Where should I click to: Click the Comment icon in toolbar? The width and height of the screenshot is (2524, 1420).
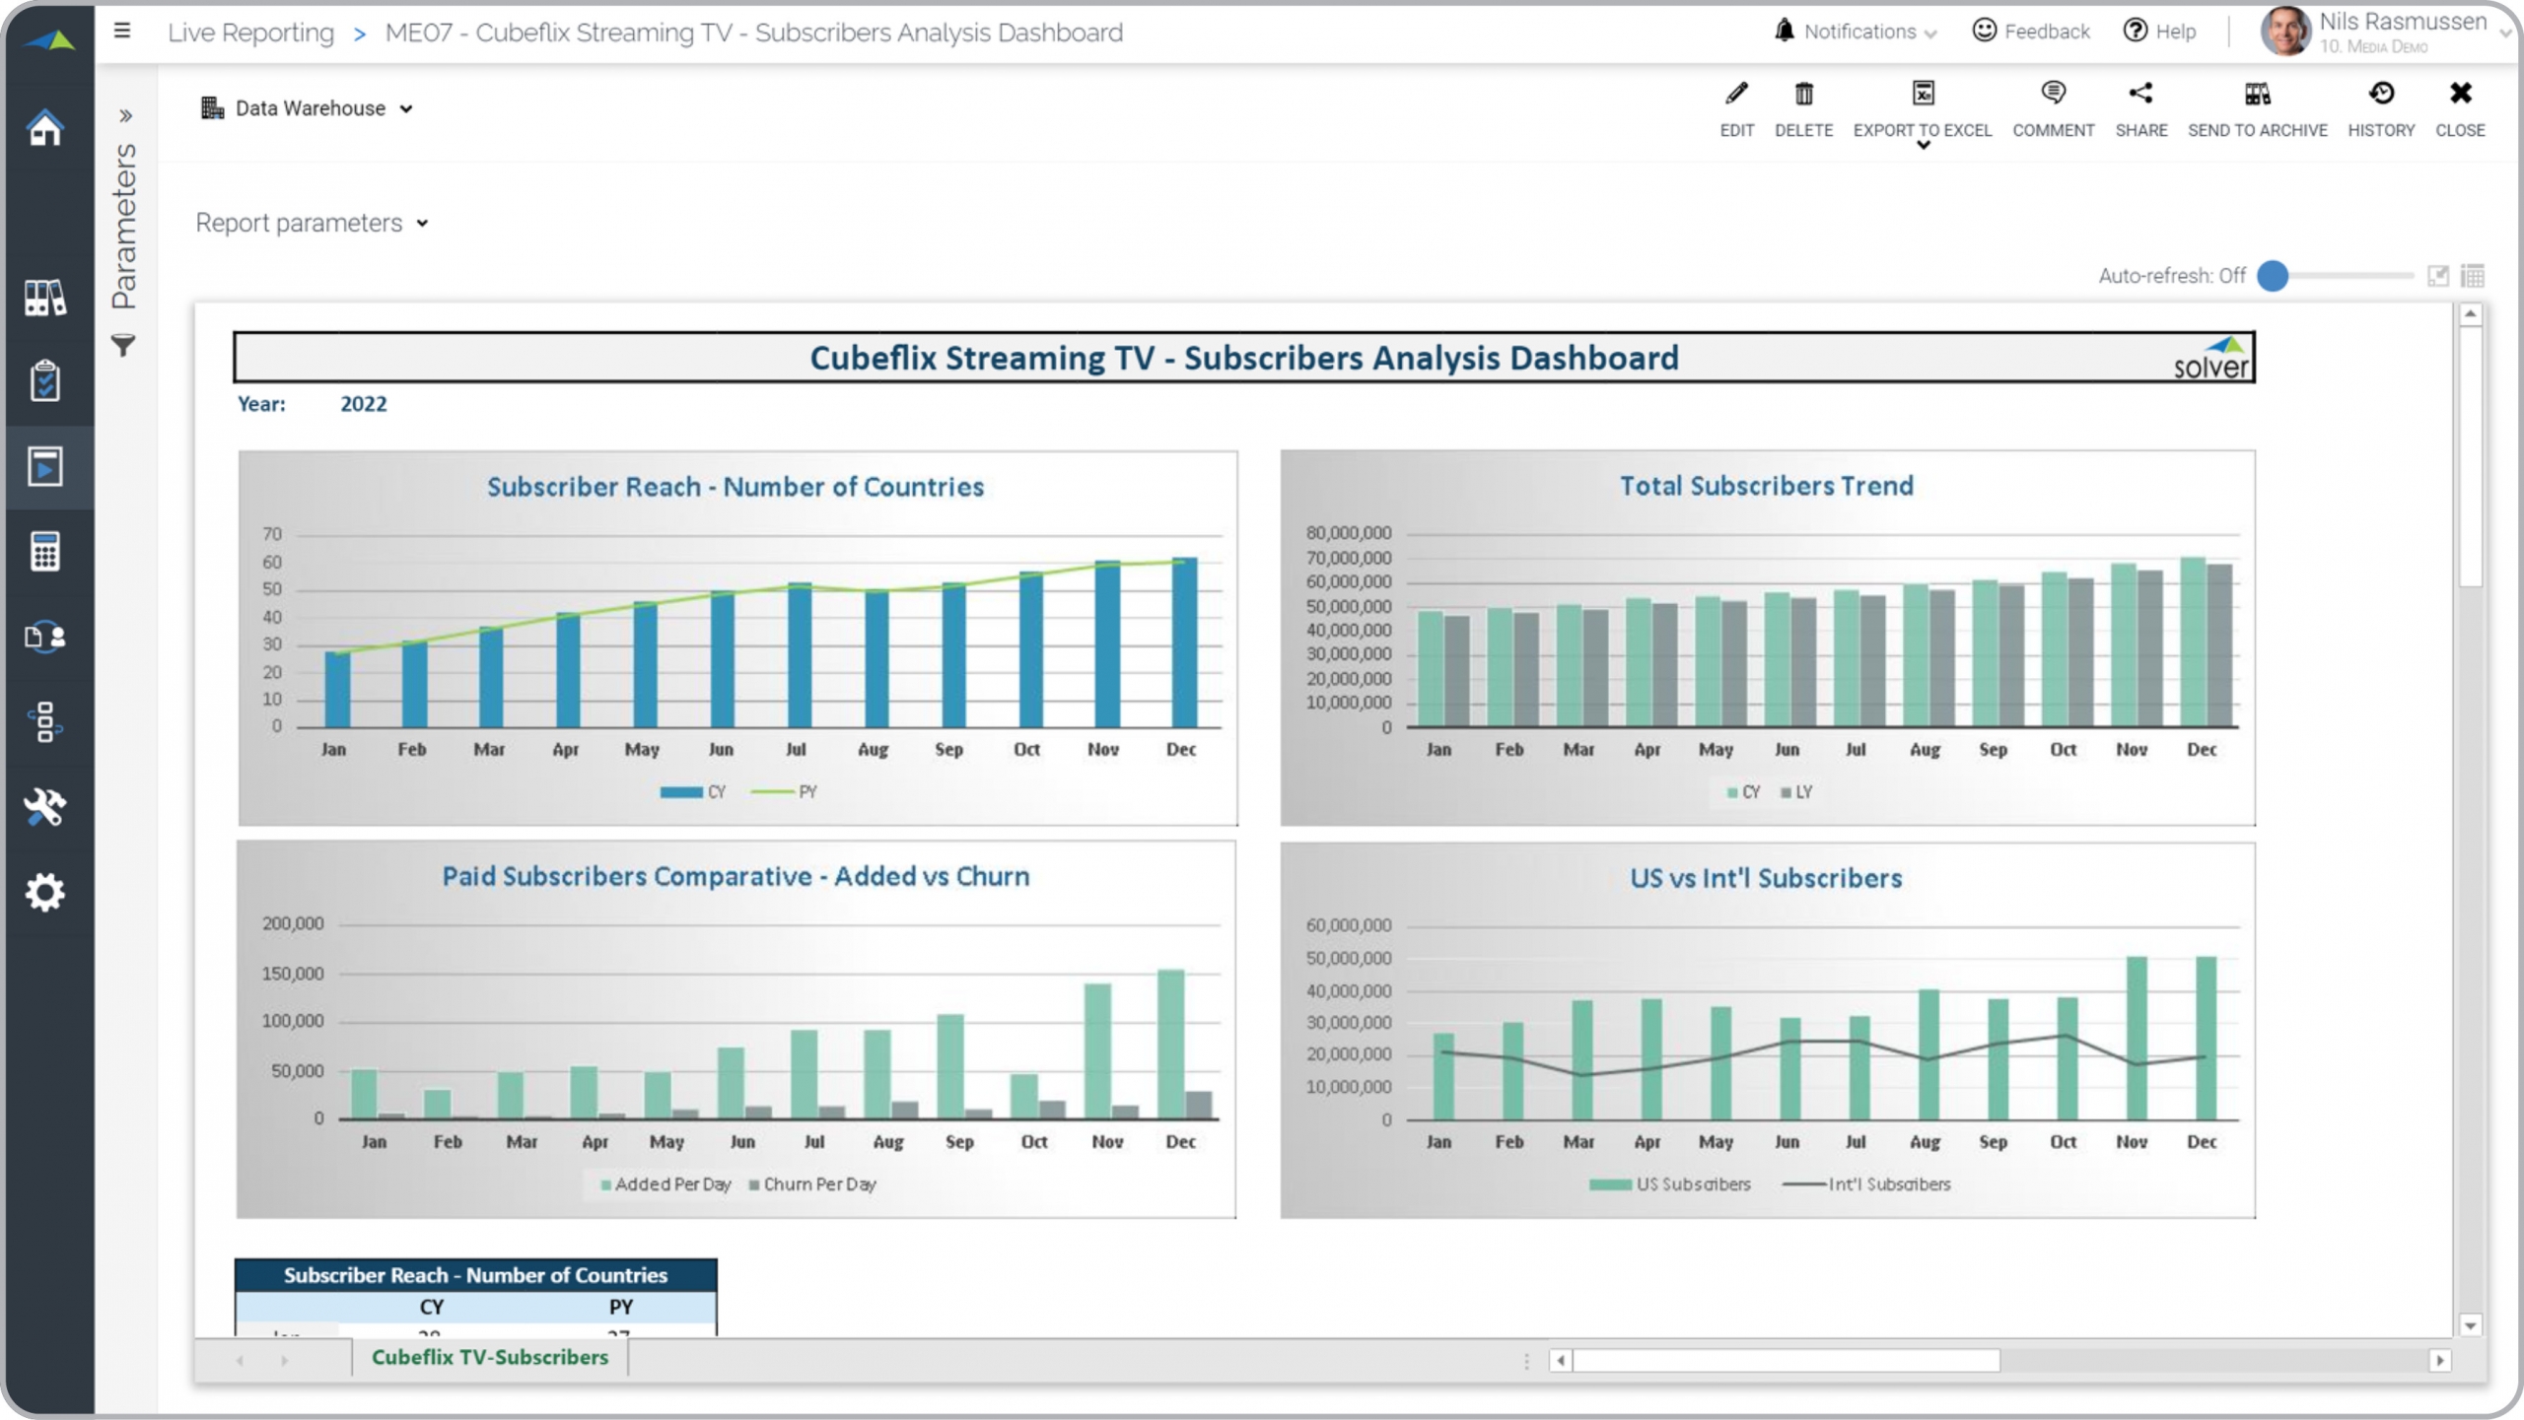point(2053,95)
